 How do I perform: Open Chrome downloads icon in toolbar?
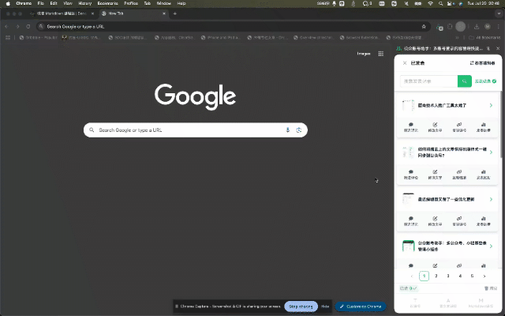(x=477, y=26)
